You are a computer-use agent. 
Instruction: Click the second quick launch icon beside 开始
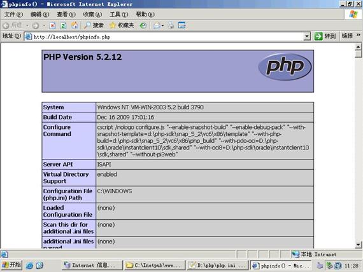[40, 266]
